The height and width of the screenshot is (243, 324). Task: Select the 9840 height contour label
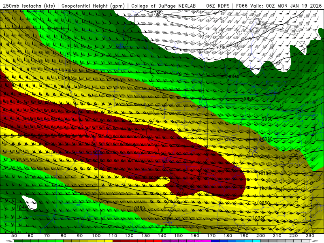pos(234,77)
